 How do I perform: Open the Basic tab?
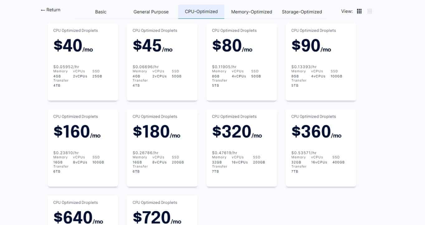pyautogui.click(x=101, y=12)
